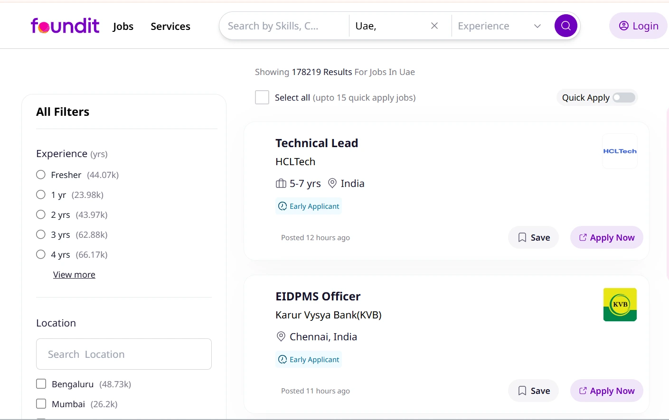Click the Uae location search field
669x420 pixels.
[x=389, y=26]
